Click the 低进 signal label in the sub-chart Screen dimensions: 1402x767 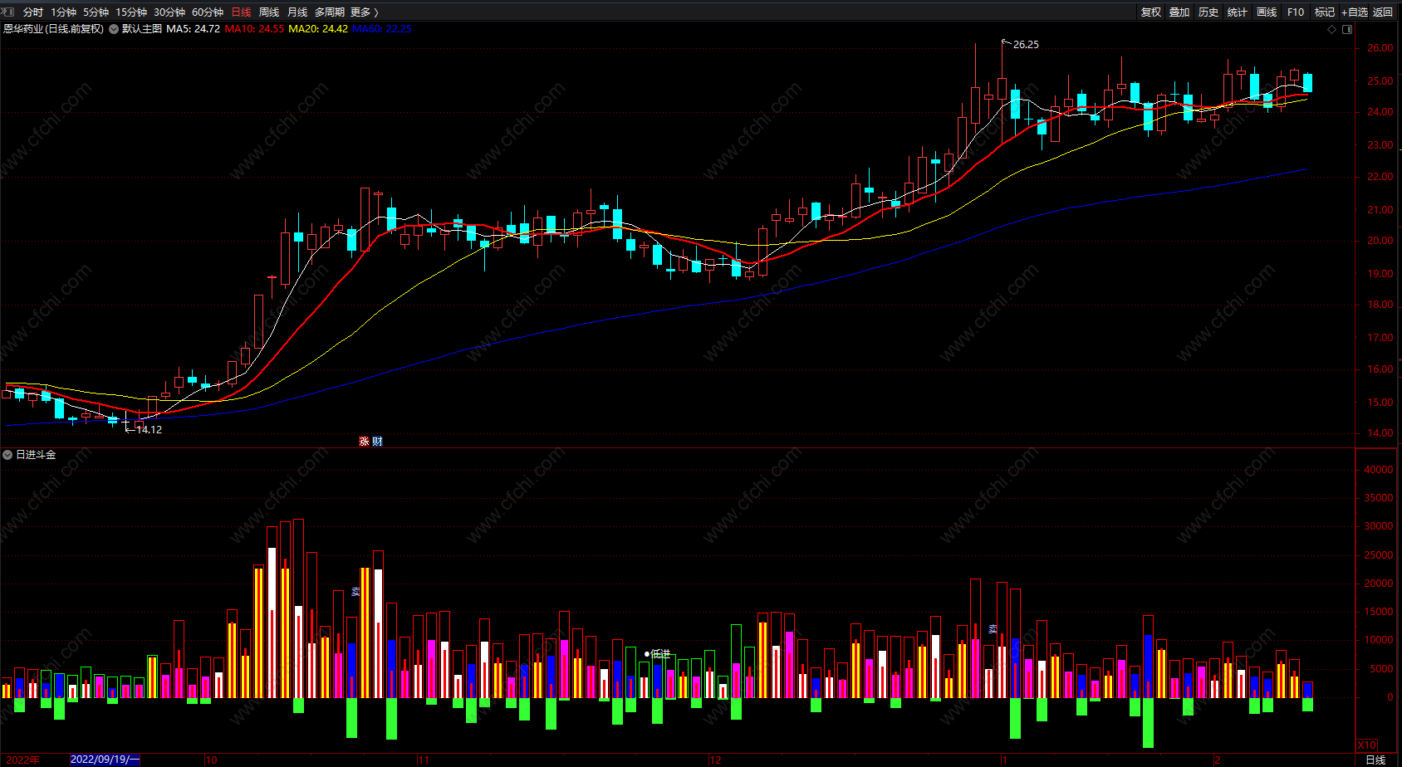click(x=660, y=654)
